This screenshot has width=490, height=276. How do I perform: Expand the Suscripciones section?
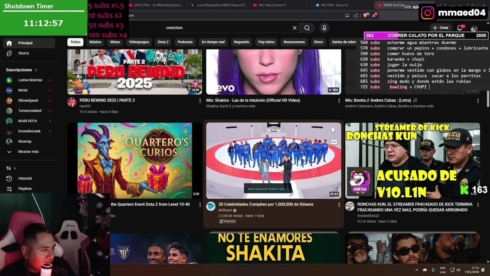point(22,70)
